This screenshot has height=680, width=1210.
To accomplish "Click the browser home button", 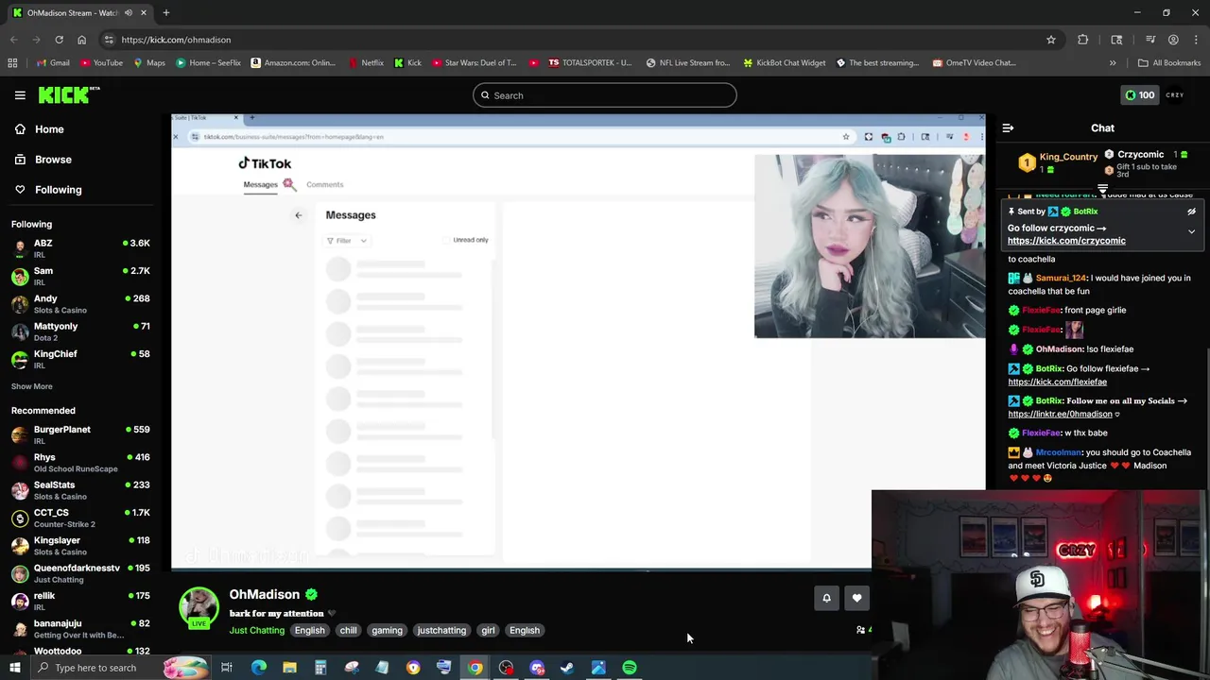I will [81, 40].
